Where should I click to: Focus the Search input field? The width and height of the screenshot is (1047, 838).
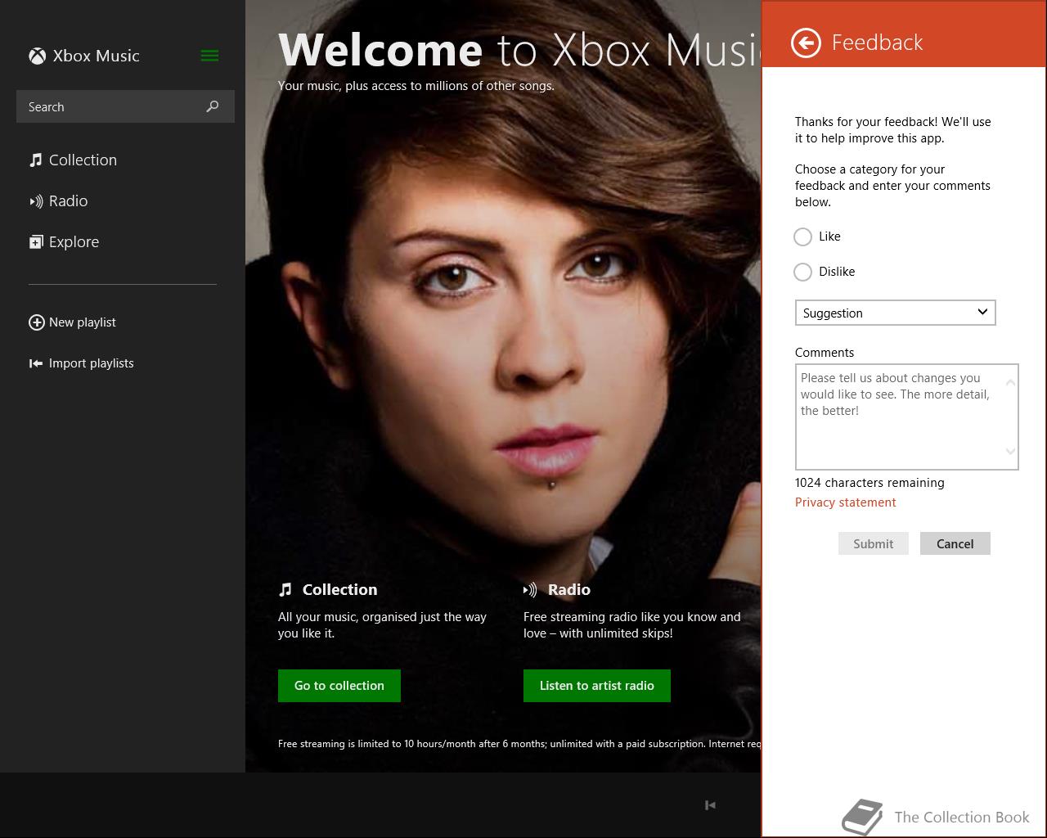125,106
